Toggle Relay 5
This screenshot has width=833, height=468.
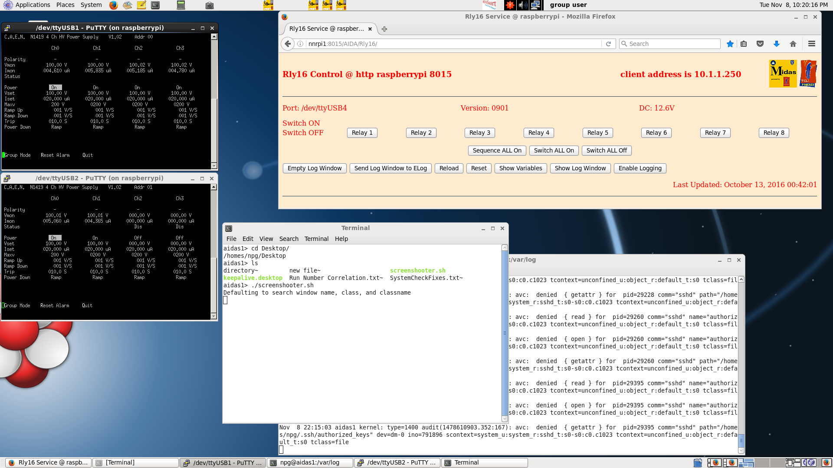click(598, 133)
